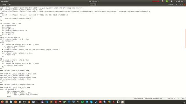Click the 'function gfxmode {' line
The image size is (186, 104).
point(8,90)
